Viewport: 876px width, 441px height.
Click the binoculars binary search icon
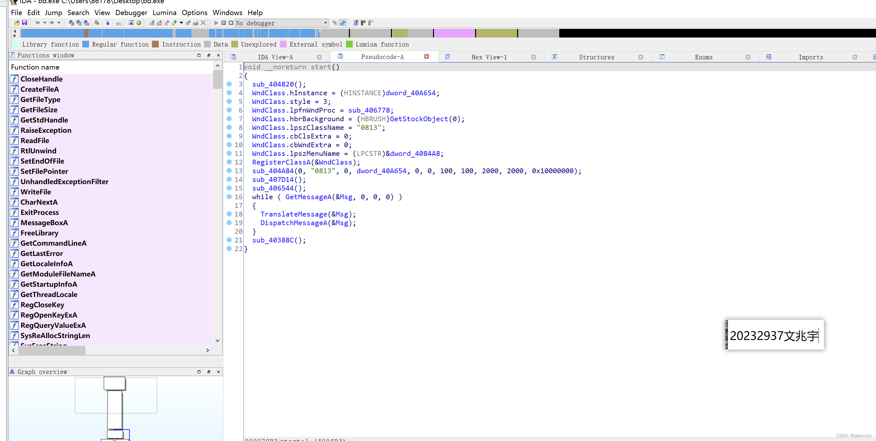[x=86, y=23]
